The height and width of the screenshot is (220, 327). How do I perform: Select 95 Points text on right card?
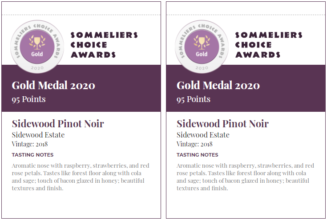tap(194, 99)
